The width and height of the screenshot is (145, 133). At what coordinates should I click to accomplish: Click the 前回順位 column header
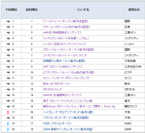[32, 10]
